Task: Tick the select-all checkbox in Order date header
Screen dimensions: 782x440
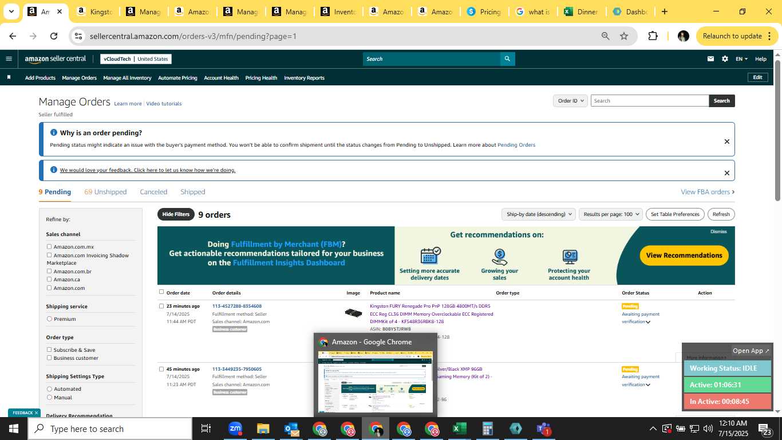Action: [x=161, y=292]
